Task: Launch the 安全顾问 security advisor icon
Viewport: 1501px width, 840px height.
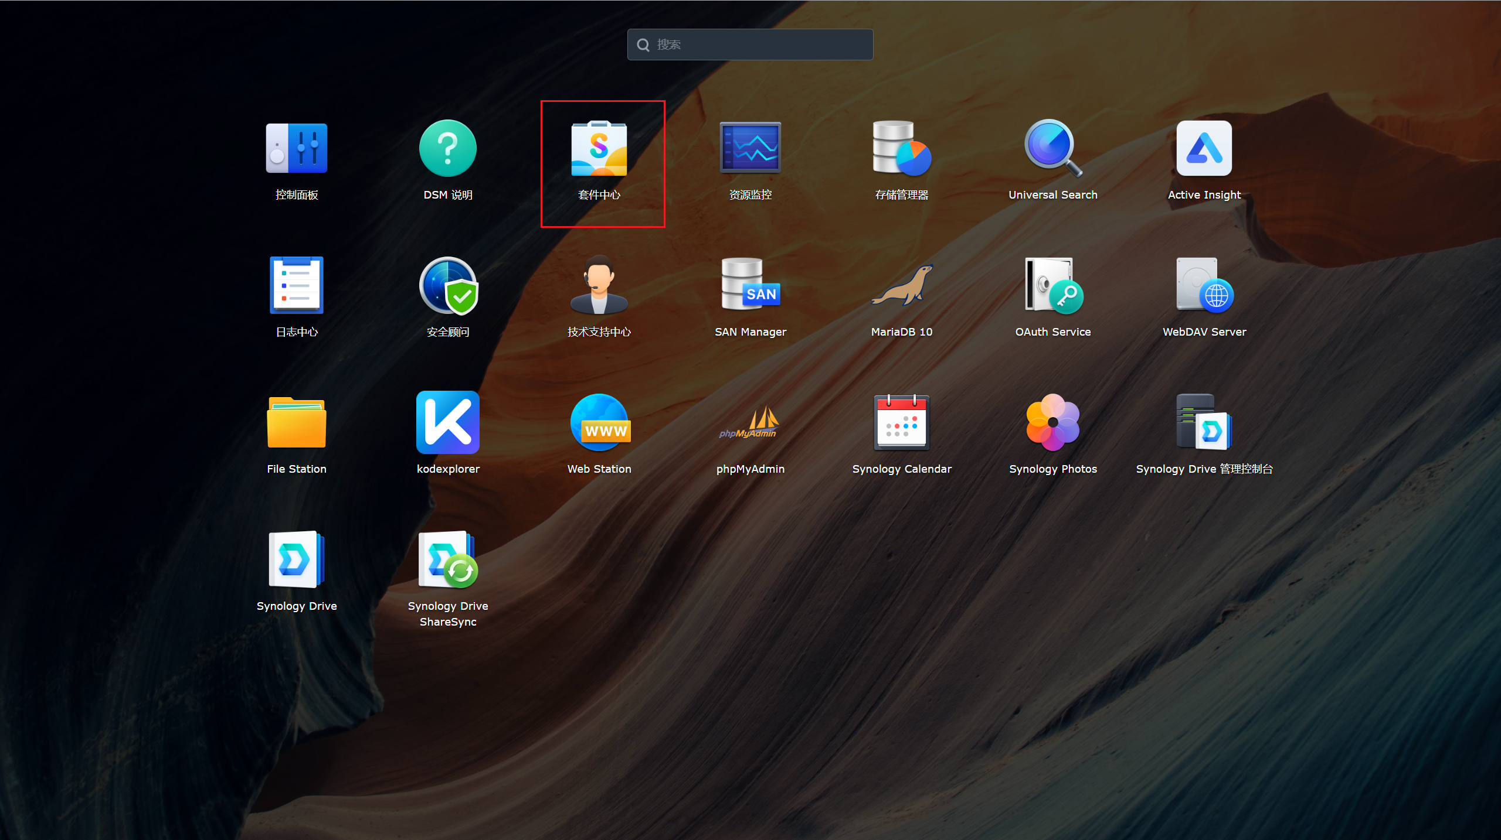Action: pyautogui.click(x=448, y=285)
